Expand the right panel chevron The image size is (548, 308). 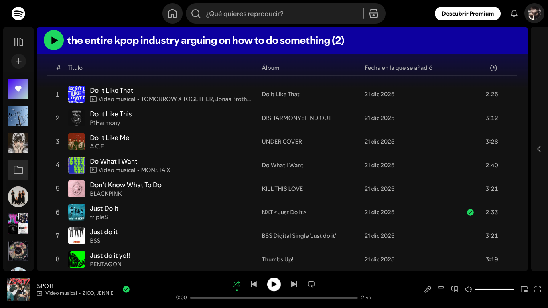point(539,149)
